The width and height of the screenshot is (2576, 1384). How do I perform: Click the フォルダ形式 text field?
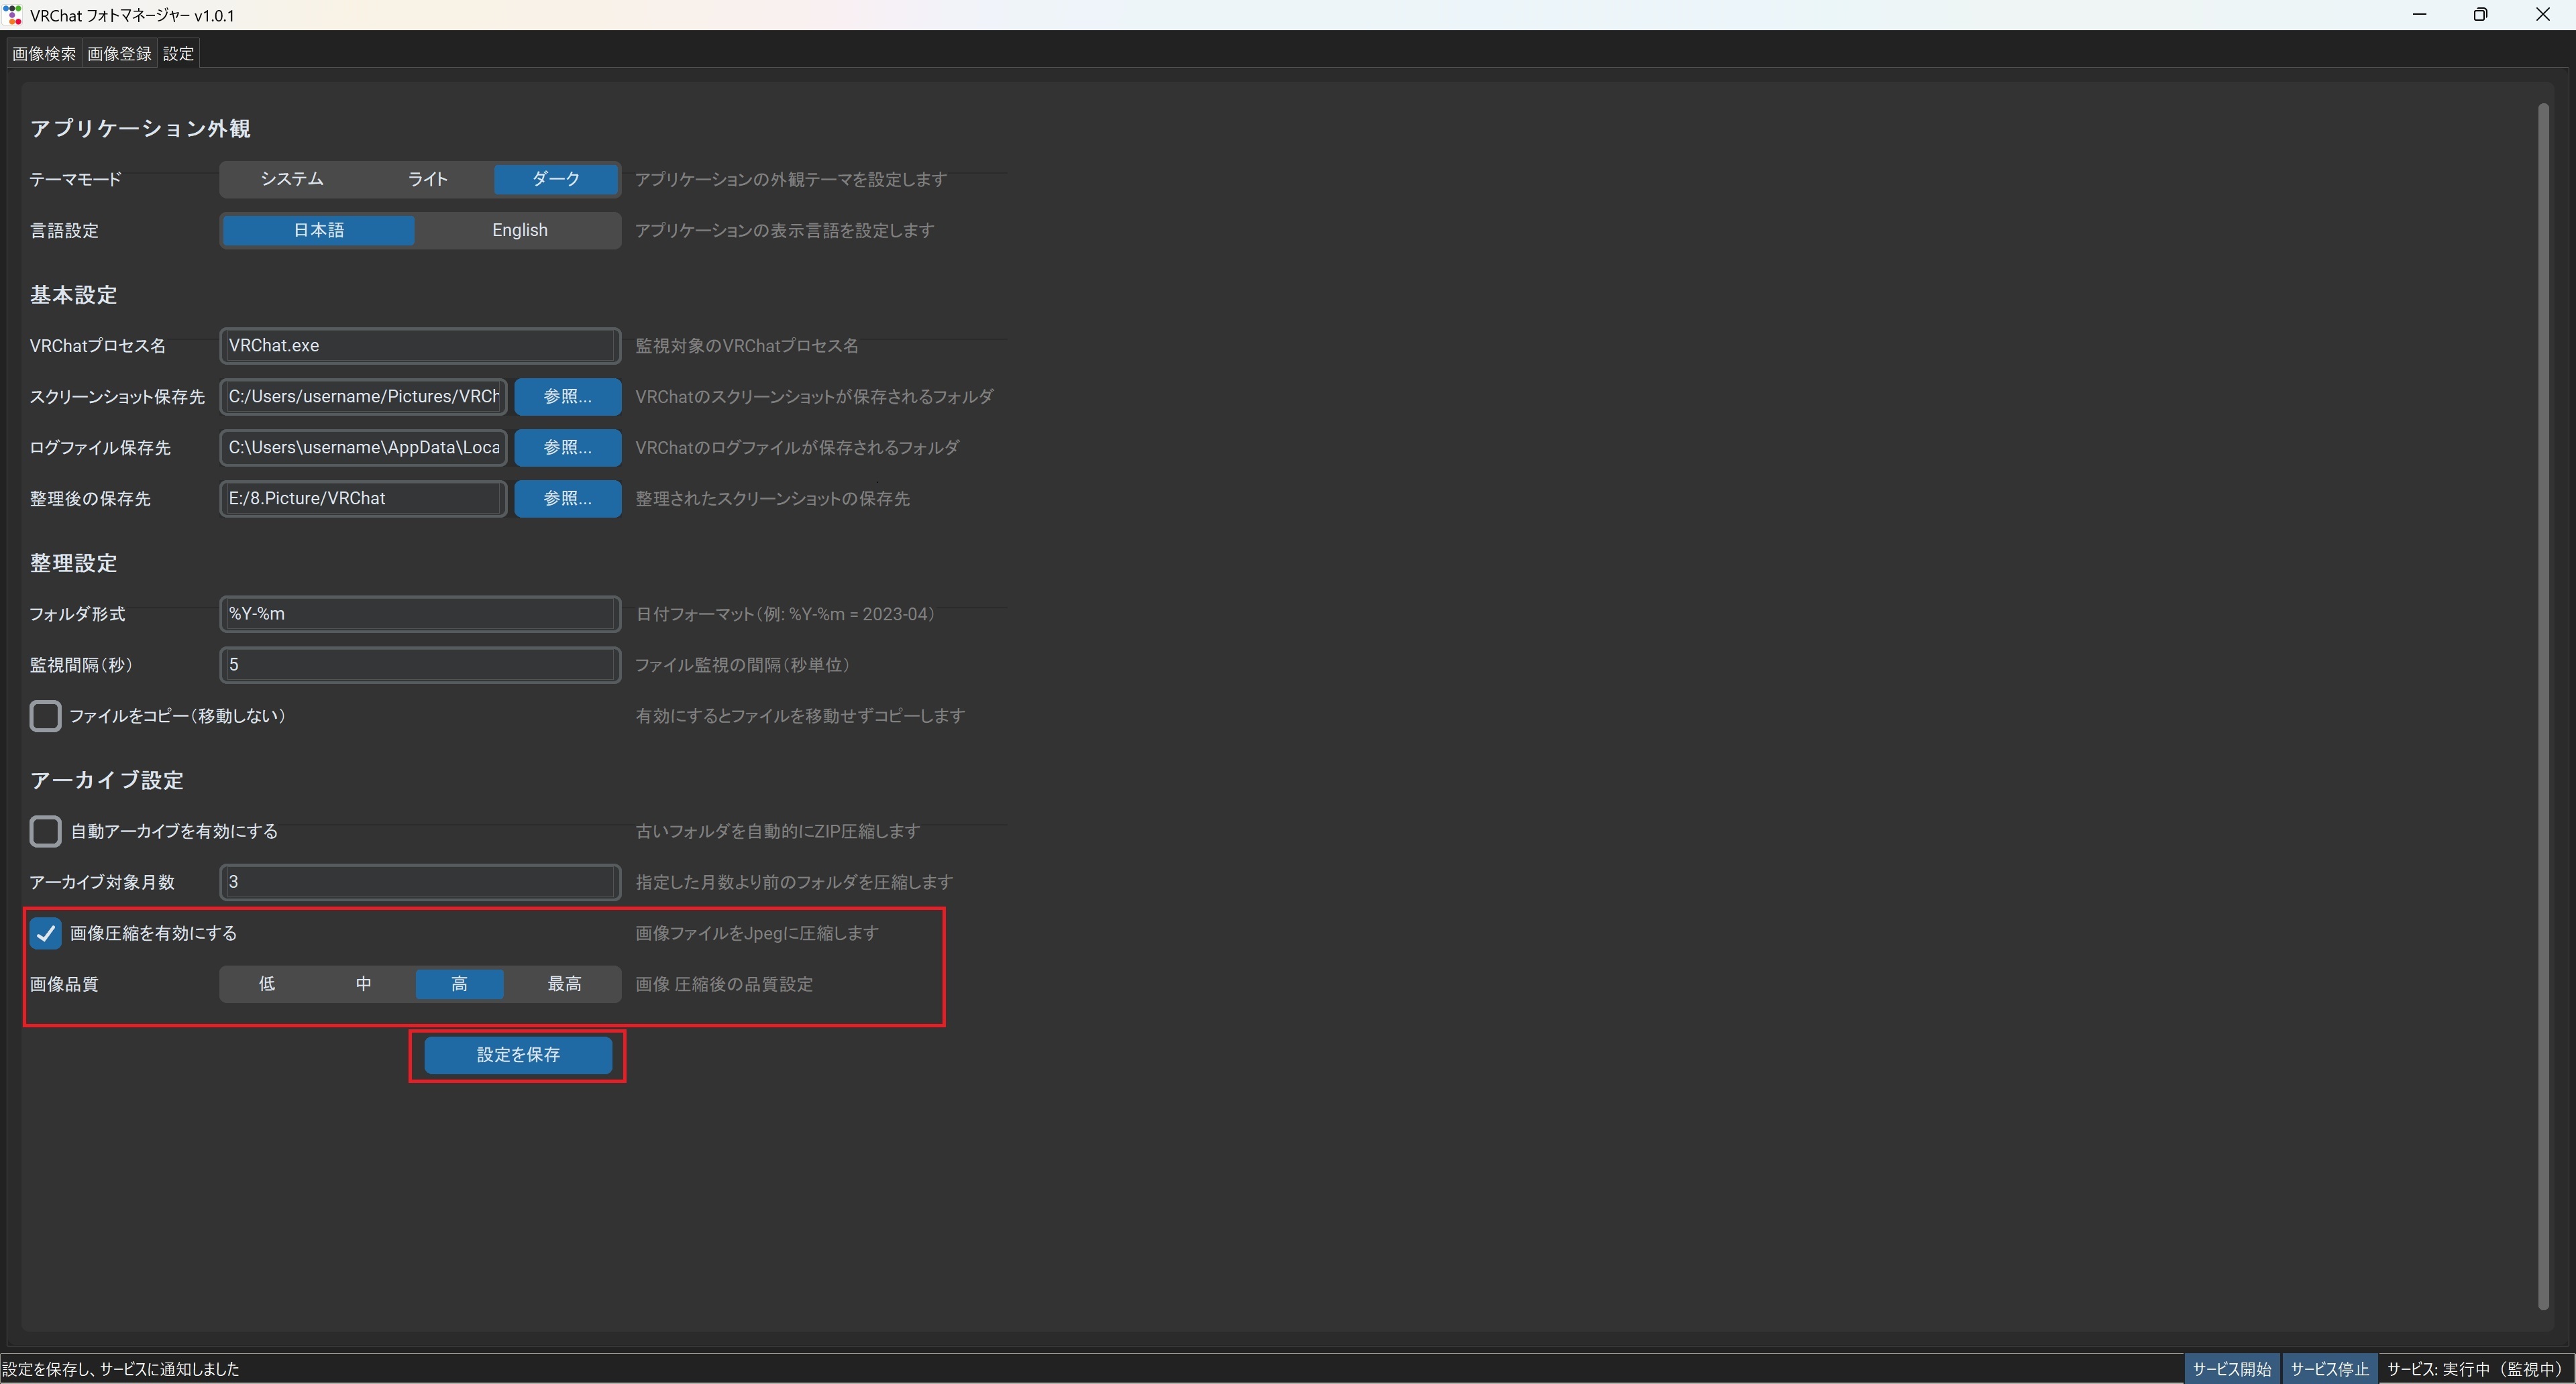coord(419,614)
